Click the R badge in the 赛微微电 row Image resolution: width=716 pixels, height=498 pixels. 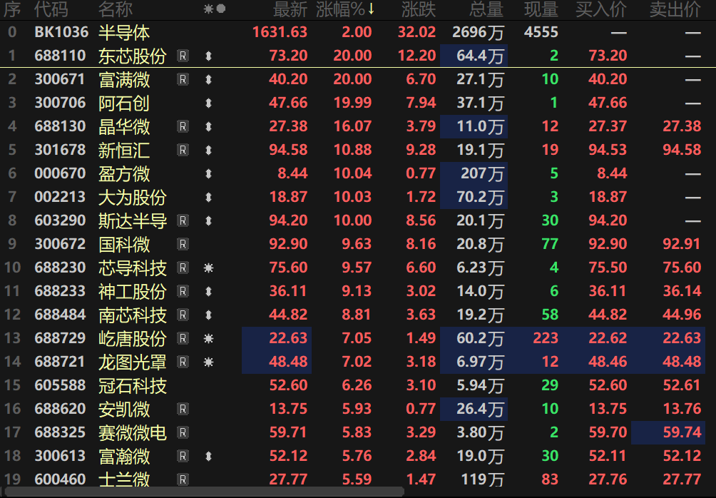click(x=183, y=432)
